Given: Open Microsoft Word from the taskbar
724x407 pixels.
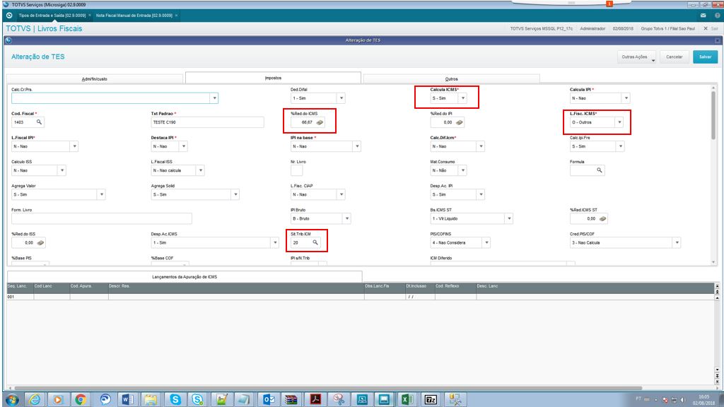Looking at the screenshot, I should tap(127, 399).
